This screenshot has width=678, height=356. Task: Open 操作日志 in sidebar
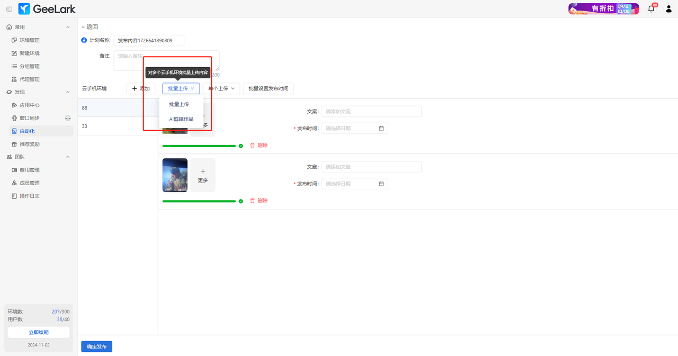[30, 196]
